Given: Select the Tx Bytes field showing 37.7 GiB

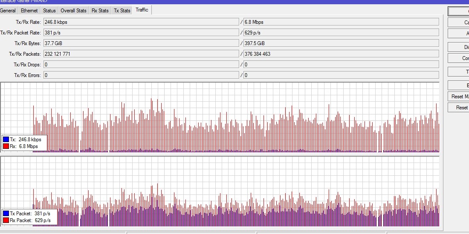Looking at the screenshot, I should [141, 43].
